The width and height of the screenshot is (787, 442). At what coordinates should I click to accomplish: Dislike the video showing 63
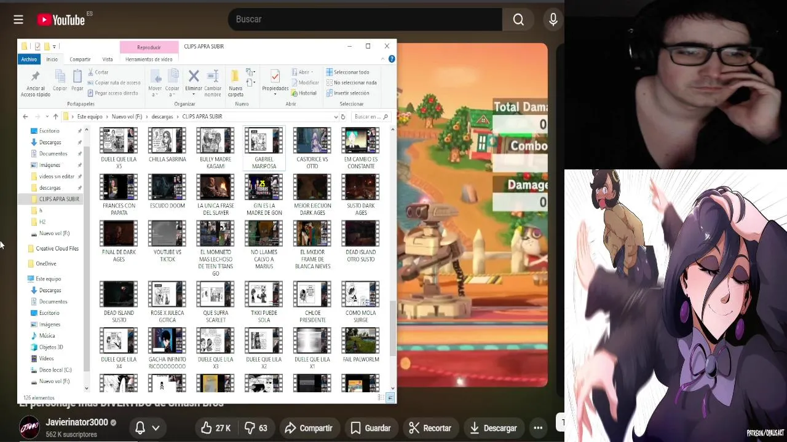256,428
